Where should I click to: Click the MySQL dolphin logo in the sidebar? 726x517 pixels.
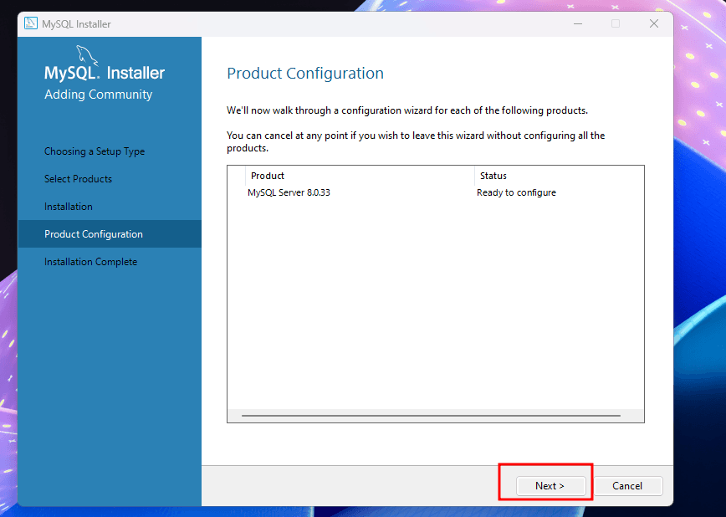click(x=87, y=55)
